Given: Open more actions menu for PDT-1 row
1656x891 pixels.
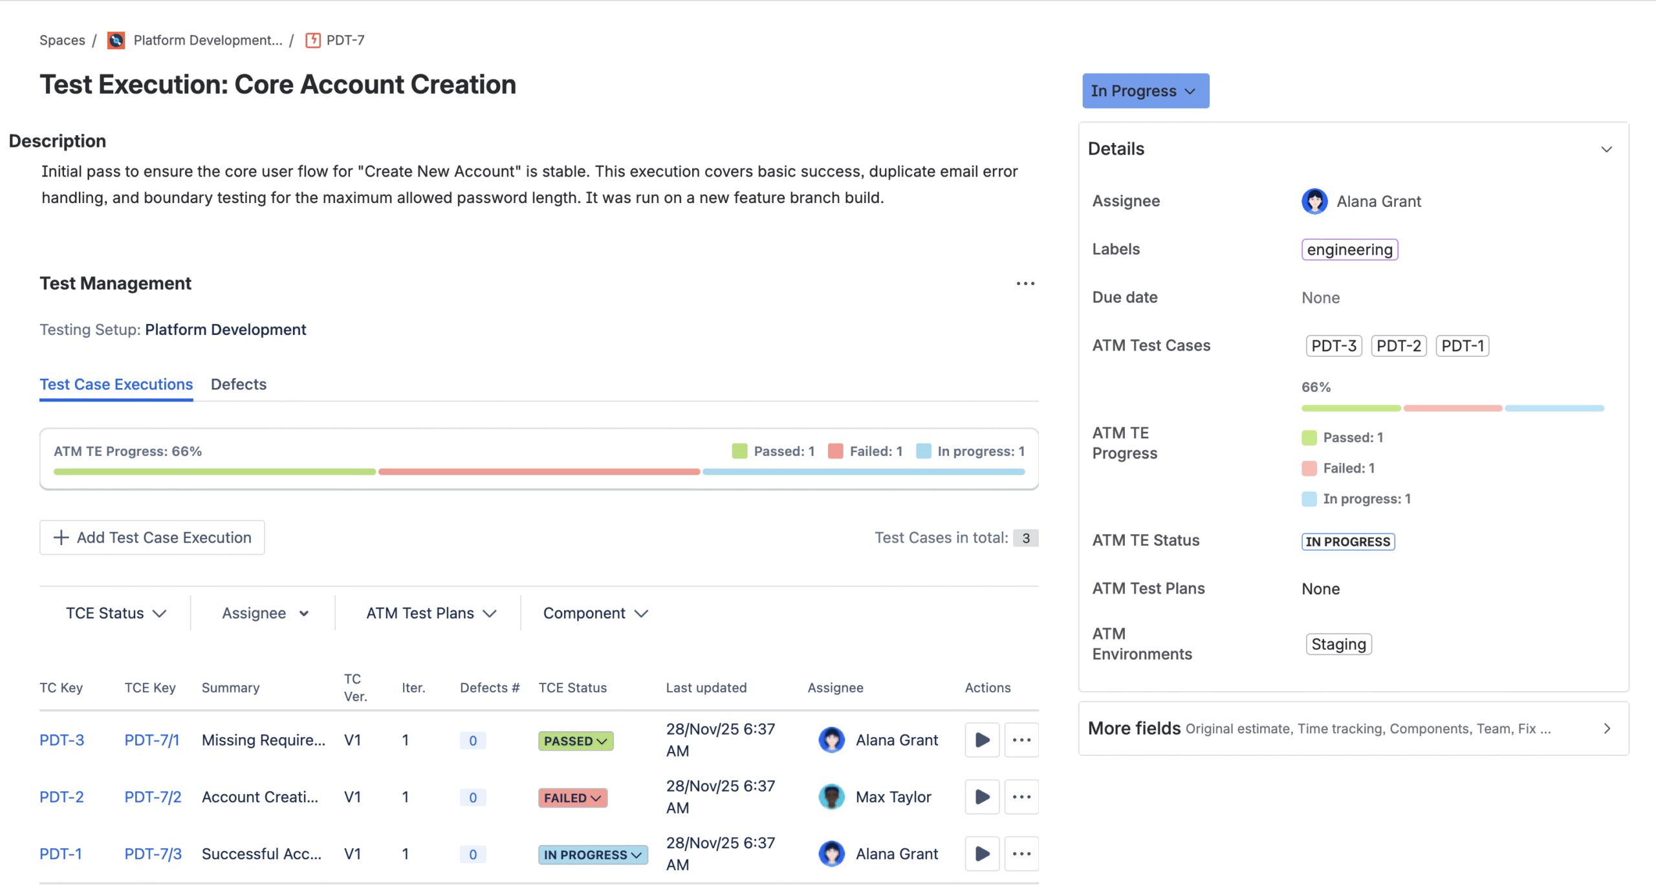Looking at the screenshot, I should (x=1021, y=853).
